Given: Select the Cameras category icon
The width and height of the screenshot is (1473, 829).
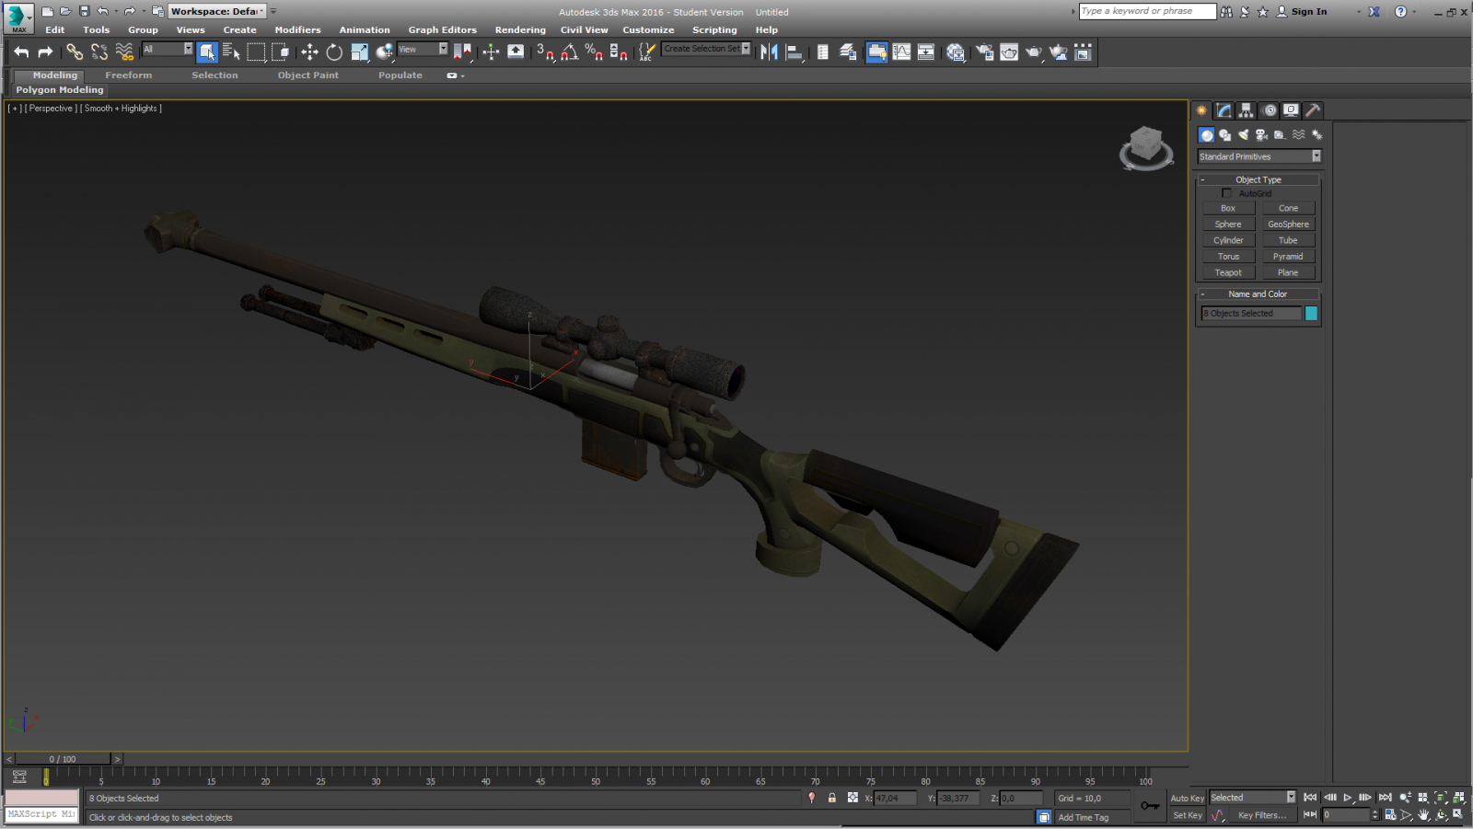Looking at the screenshot, I should point(1261,135).
